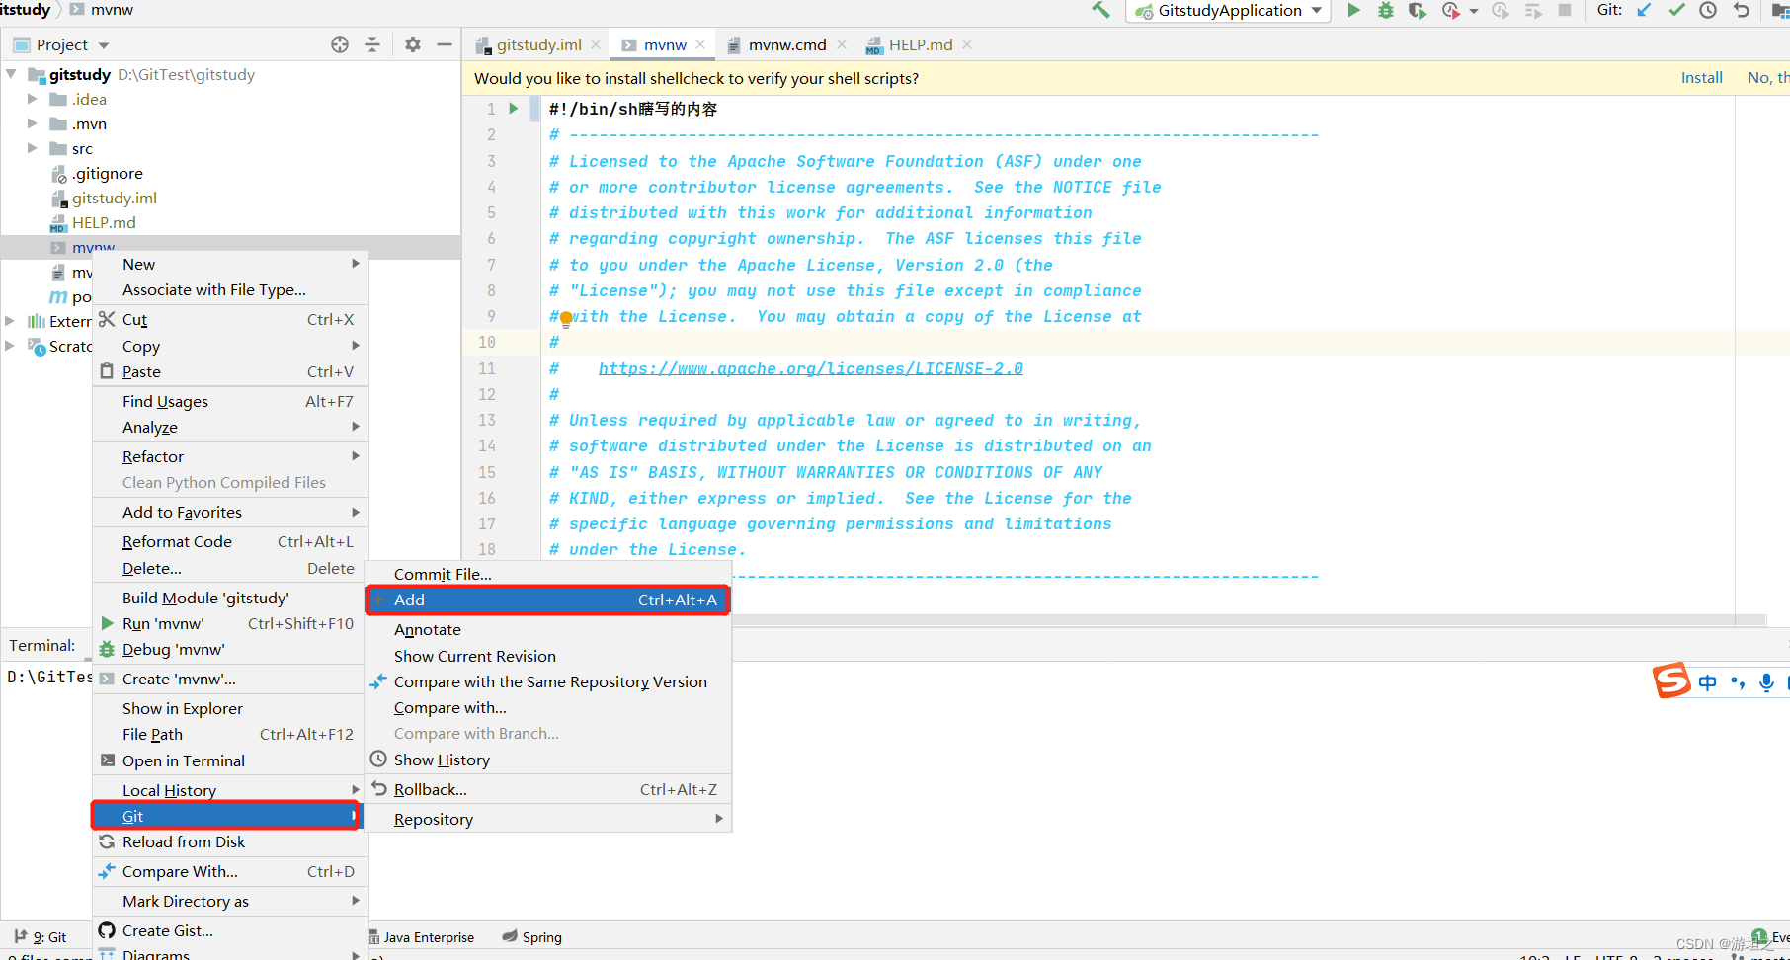Click the editor horizontal scrollbar
1790x960 pixels.
[x=1249, y=620]
